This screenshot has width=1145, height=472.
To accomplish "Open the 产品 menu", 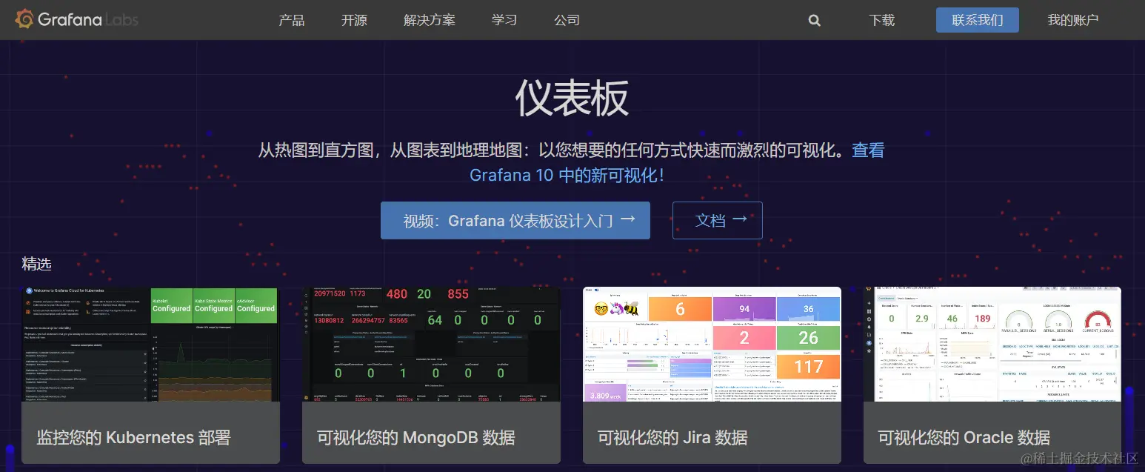I will tap(292, 20).
